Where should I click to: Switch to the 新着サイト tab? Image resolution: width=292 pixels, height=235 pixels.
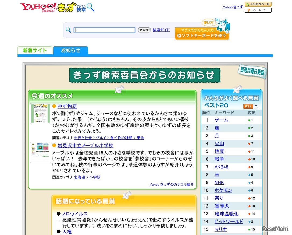tap(35, 50)
